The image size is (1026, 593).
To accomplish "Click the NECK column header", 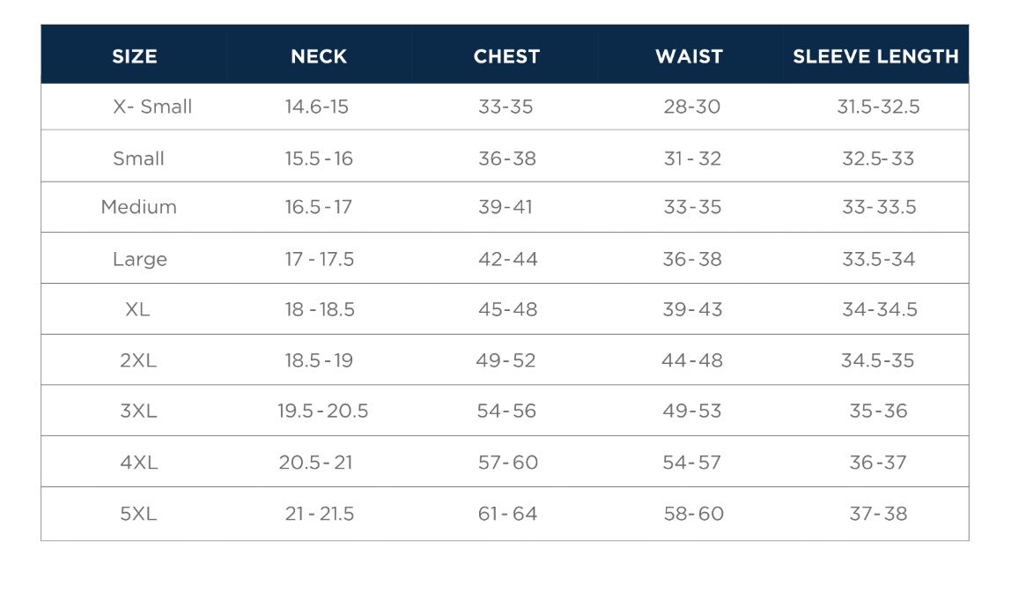I will click(319, 56).
